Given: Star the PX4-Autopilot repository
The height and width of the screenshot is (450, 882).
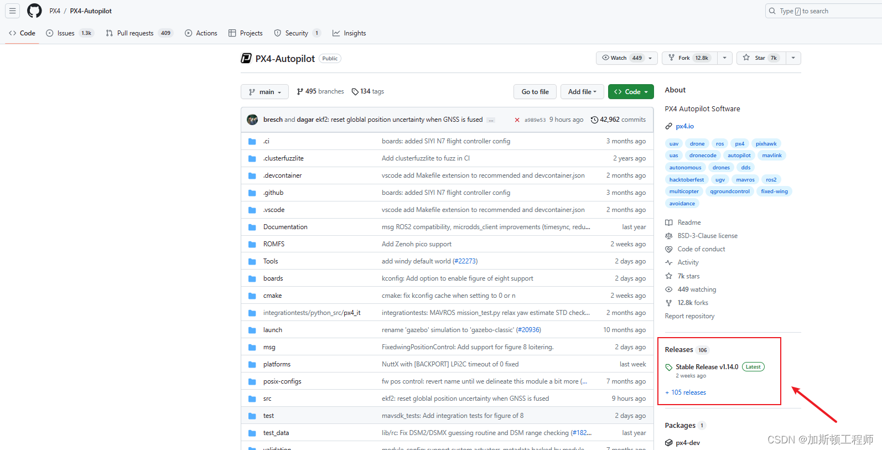Looking at the screenshot, I should coord(761,58).
